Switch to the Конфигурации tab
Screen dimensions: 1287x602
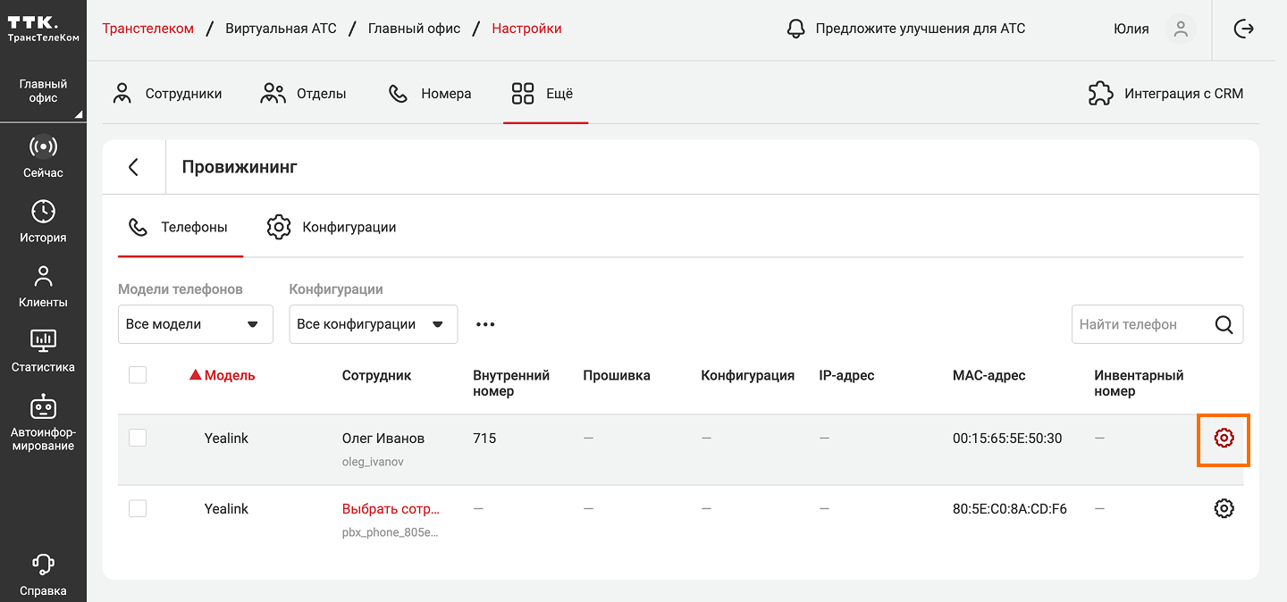(x=332, y=227)
